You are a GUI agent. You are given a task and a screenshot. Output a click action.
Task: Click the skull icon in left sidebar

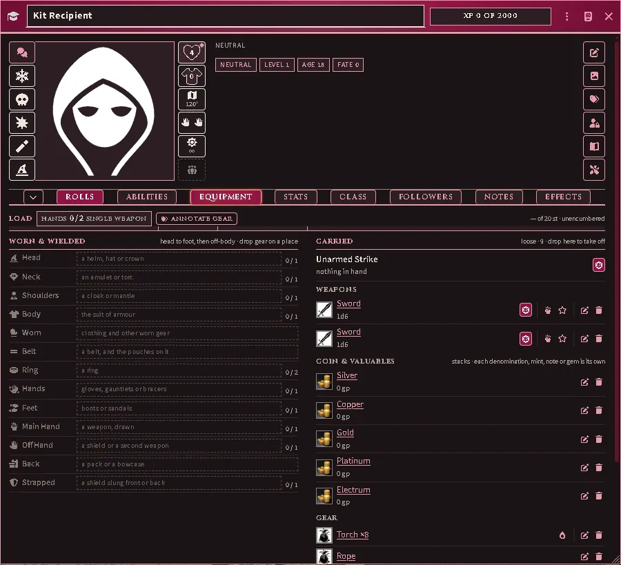pos(22,99)
